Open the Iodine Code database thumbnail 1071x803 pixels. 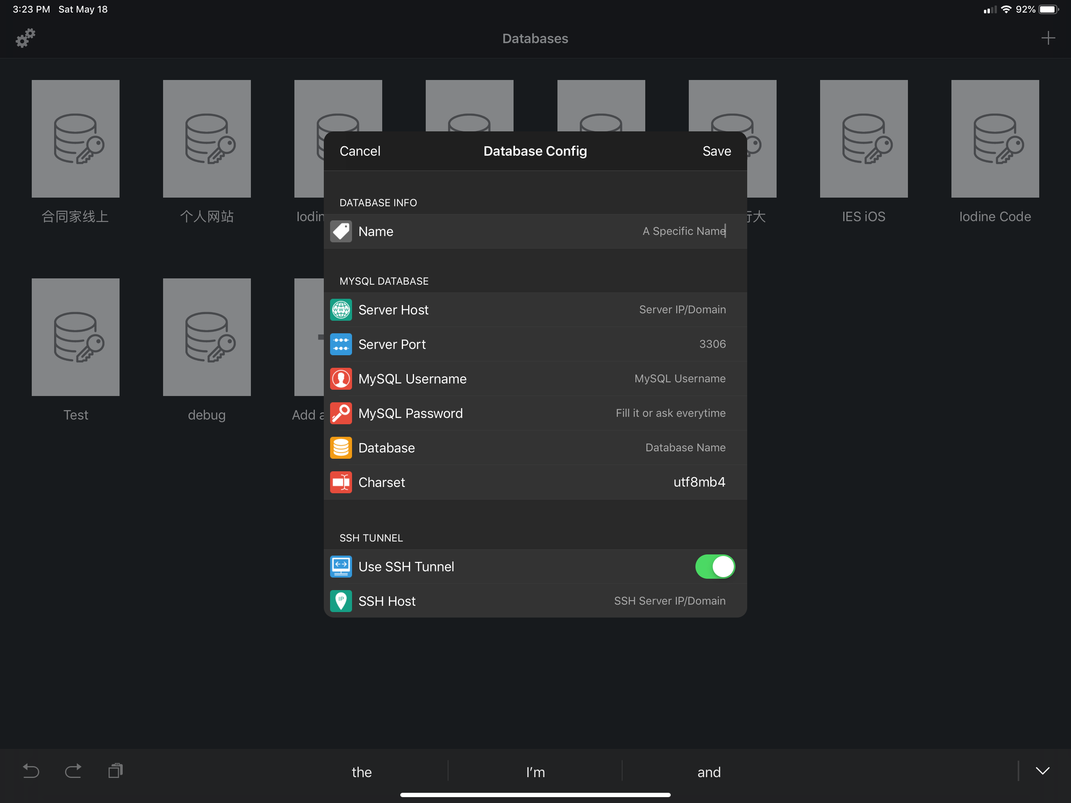(x=995, y=138)
